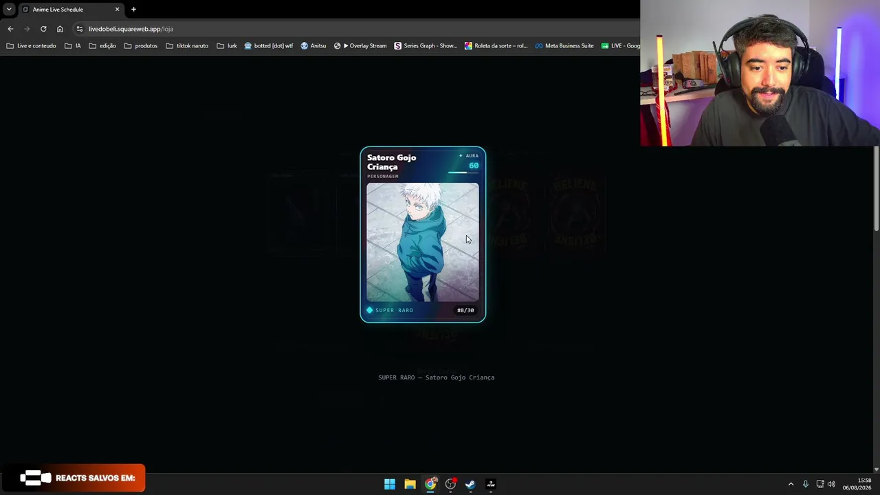Open the black app icon next to Steam
Screen dimensions: 880x495
(491, 484)
